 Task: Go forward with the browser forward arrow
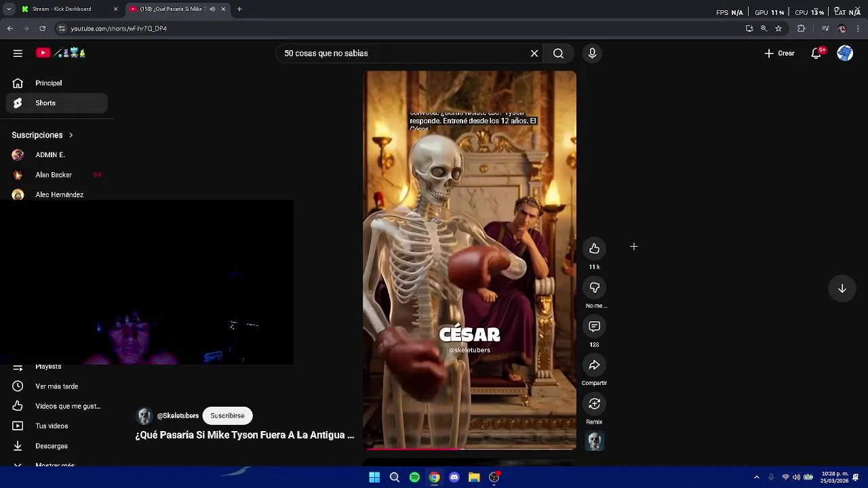(26, 28)
